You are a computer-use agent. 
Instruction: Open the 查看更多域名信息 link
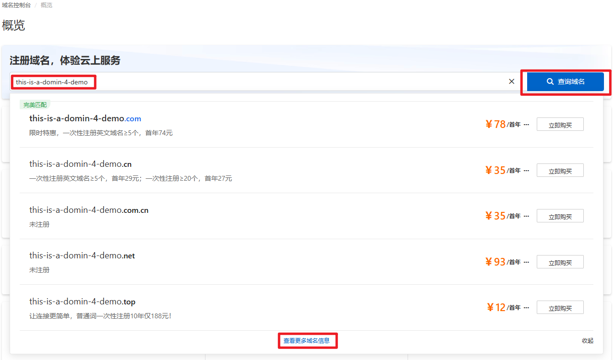(307, 341)
